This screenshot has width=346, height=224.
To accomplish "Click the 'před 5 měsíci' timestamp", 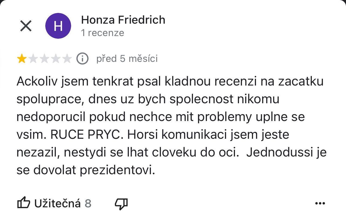I will pyautogui.click(x=127, y=59).
